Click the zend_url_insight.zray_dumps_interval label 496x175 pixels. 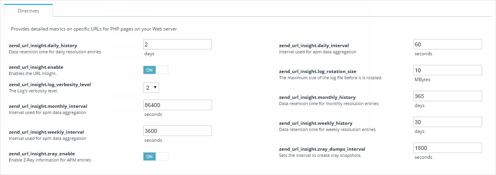click(x=322, y=149)
